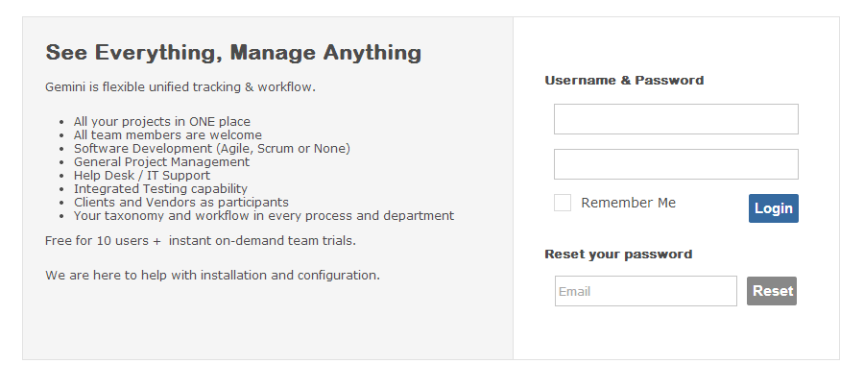Click the Free for 10 users line
The image size is (864, 388).
click(201, 241)
